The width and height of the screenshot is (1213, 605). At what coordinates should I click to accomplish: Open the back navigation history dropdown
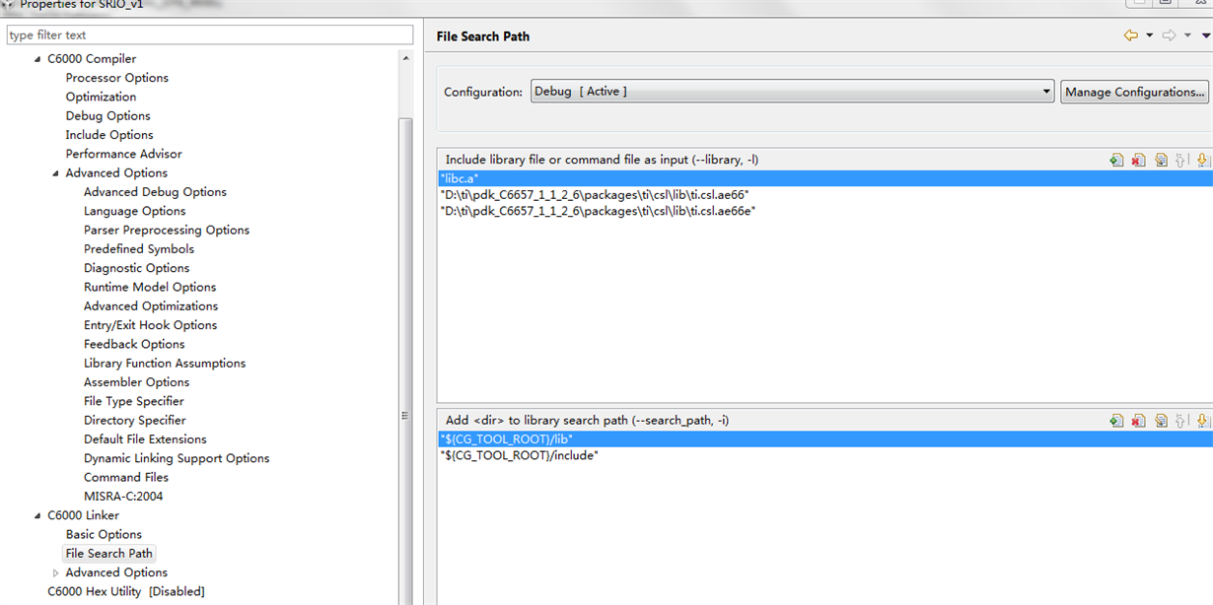(1149, 36)
